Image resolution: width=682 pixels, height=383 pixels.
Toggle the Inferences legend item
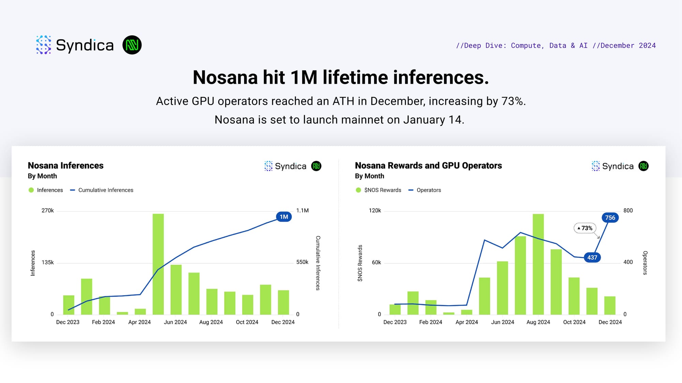[x=46, y=190]
